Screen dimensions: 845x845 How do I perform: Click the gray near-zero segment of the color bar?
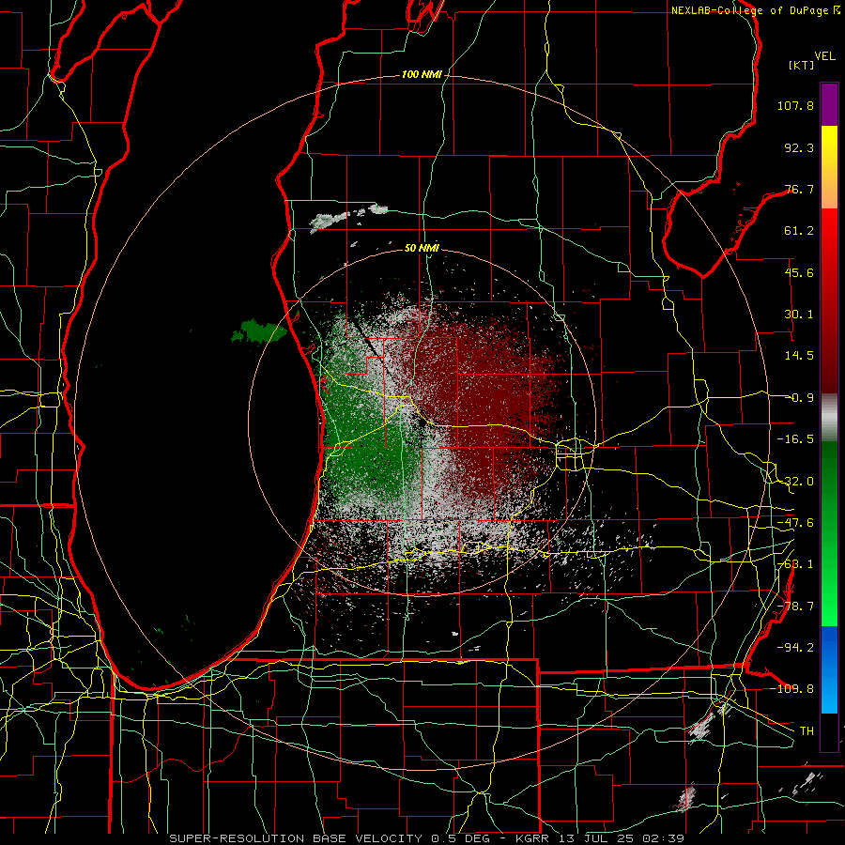pyautogui.click(x=829, y=418)
